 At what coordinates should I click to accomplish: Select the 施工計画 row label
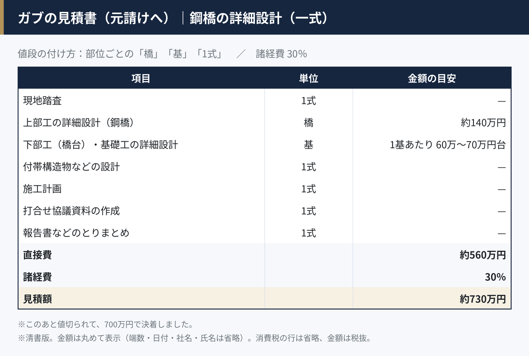[42, 189]
